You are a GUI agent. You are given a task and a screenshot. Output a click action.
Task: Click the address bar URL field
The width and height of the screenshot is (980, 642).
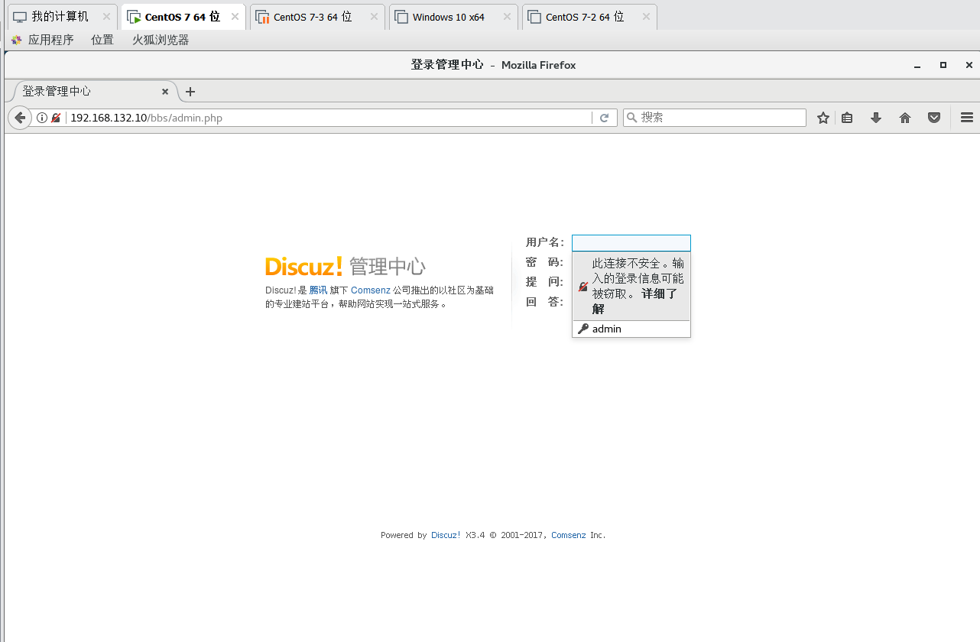(x=329, y=118)
